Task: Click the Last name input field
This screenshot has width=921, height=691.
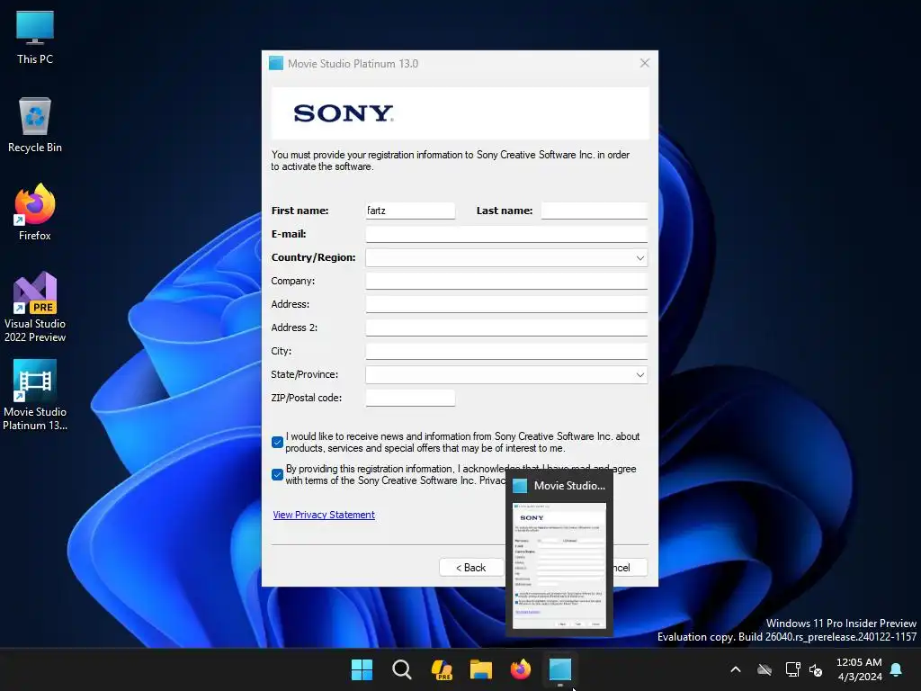Action: pos(595,211)
